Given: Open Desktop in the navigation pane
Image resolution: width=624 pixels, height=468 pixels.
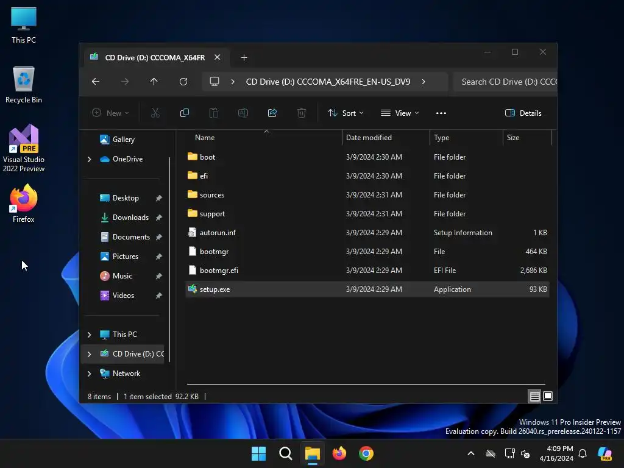Looking at the screenshot, I should (x=126, y=198).
